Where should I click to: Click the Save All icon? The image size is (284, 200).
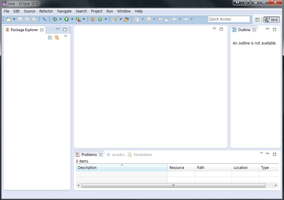pos(27,19)
